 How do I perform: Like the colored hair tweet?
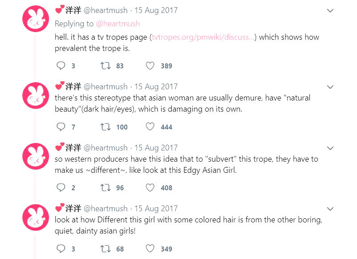click(x=150, y=249)
